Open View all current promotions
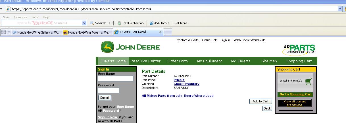 [295, 103]
